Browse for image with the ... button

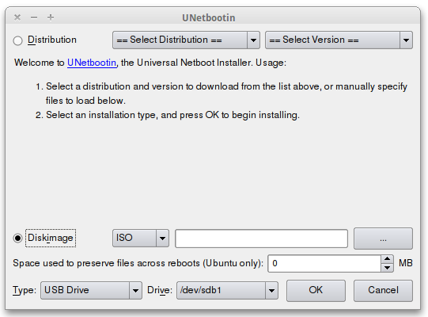coord(383,239)
